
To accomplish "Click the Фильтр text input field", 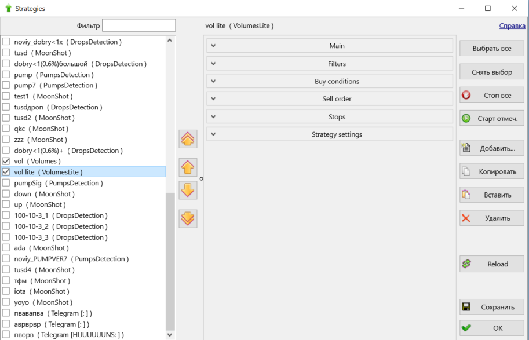I will (138, 25).
